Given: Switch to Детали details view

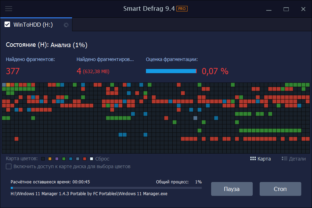Looking at the screenshot, I should pyautogui.click(x=294, y=159).
